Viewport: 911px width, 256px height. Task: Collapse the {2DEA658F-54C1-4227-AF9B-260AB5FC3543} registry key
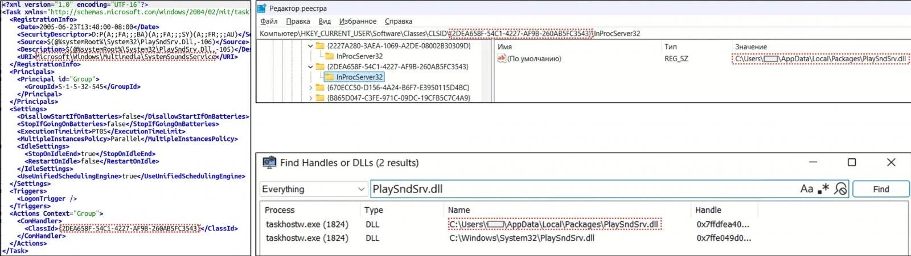pyautogui.click(x=310, y=67)
